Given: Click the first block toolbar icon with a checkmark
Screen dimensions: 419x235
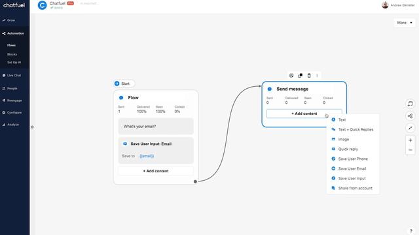Looking at the screenshot, I should pyautogui.click(x=291, y=76).
